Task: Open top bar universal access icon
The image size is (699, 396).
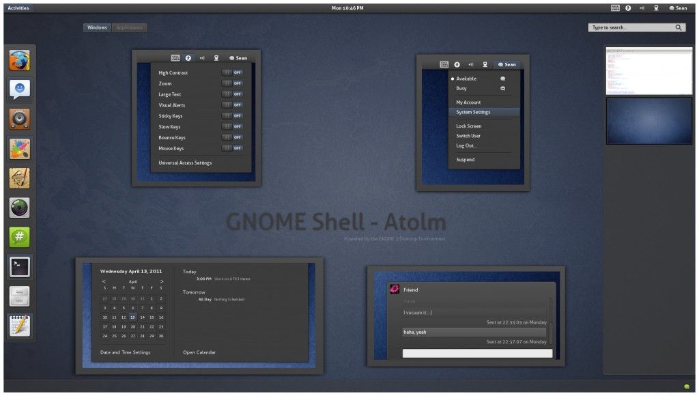Action: (x=628, y=8)
